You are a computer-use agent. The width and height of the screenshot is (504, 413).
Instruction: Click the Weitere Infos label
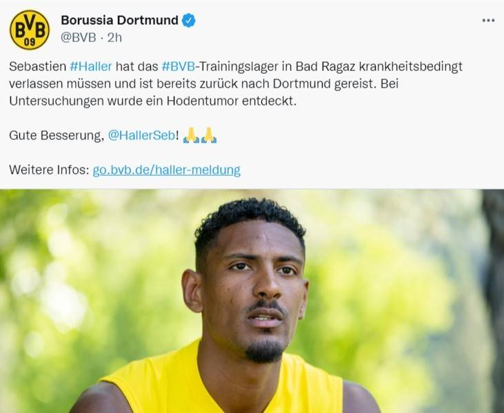click(49, 170)
